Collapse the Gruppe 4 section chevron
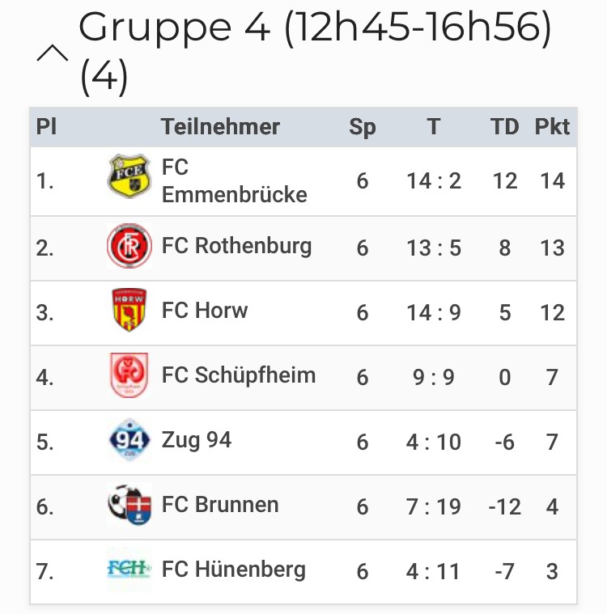Viewport: 607px width, 614px height. pos(53,54)
